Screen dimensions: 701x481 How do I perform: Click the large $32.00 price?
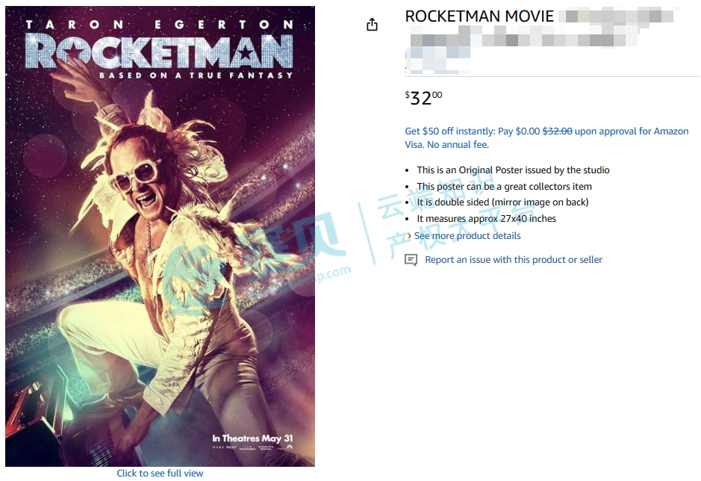point(423,98)
